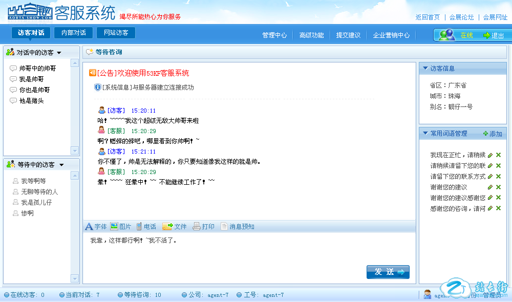Add new common phrase via 添加
Screen dimensions: 512x302
coord(493,134)
